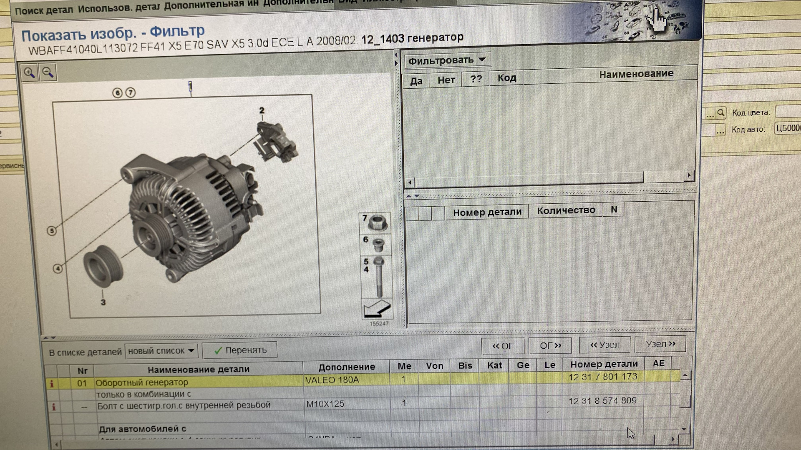This screenshot has width=801, height=450.
Task: Click the arrow icon below bolt thumbnails
Action: (x=376, y=309)
